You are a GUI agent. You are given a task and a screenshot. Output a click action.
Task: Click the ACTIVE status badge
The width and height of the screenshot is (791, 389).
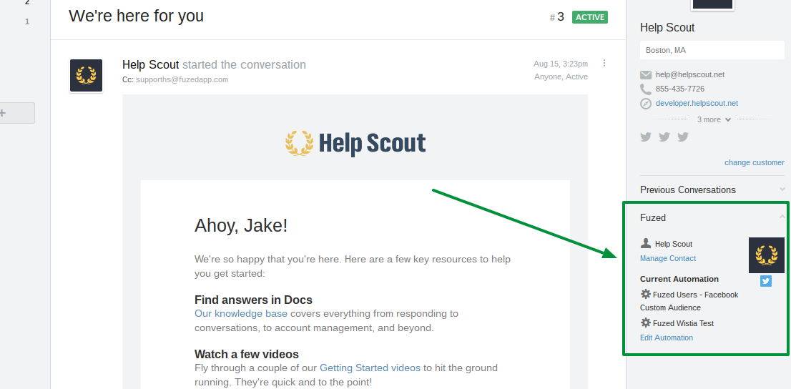point(590,17)
